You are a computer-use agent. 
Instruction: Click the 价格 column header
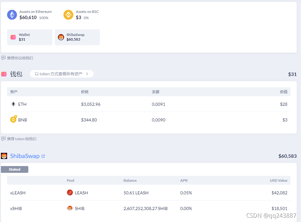click(x=85, y=92)
